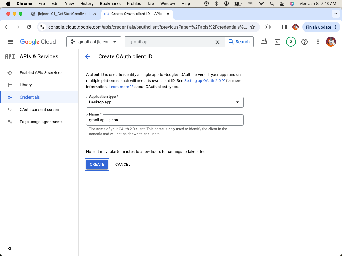Image resolution: width=342 pixels, height=256 pixels.
Task: Expand the tab search chevron in Chrome
Action: [336, 14]
